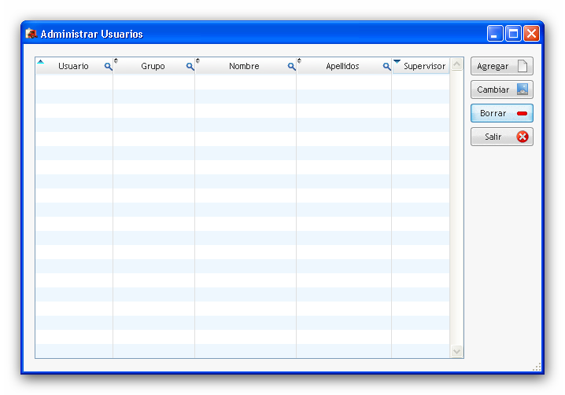Minimize the Administrar Usuarios window
Viewport: 565px width, 395px height.
click(495, 34)
